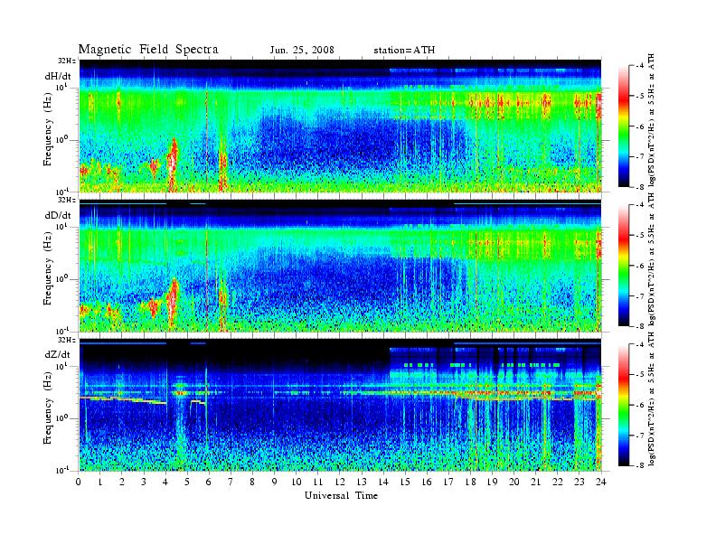Select the dH/dt panel label

coord(58,76)
